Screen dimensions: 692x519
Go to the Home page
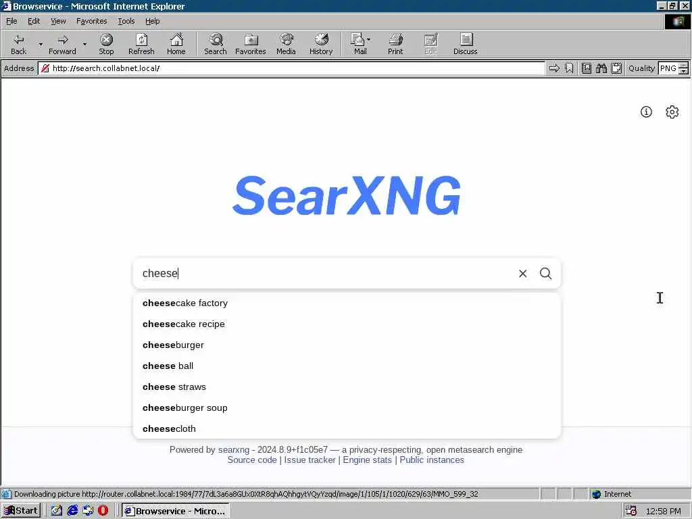[176, 44]
